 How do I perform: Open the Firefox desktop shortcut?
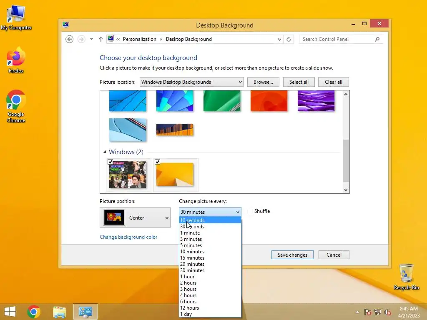16,60
